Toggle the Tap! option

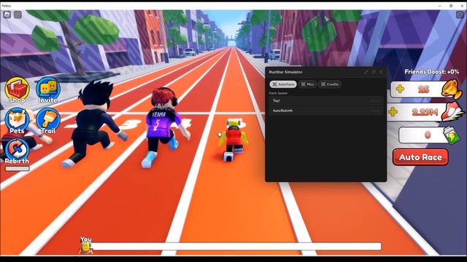[326, 100]
